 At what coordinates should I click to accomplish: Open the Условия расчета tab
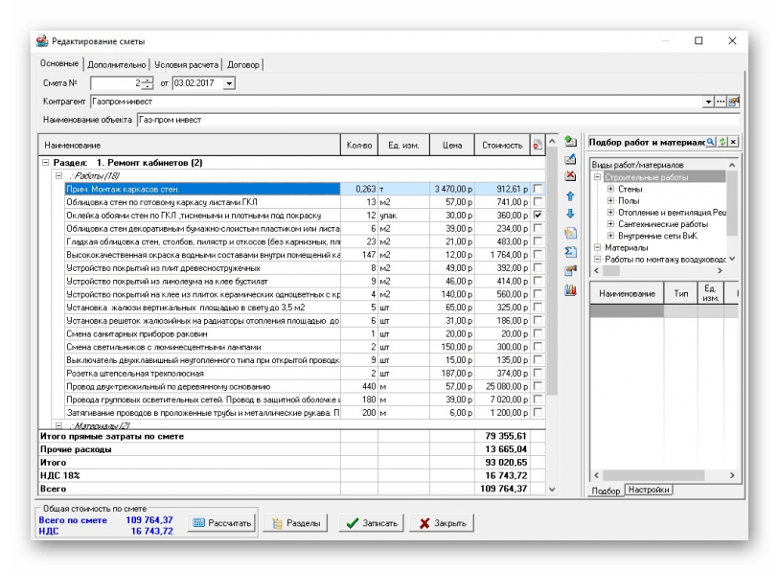(x=186, y=64)
